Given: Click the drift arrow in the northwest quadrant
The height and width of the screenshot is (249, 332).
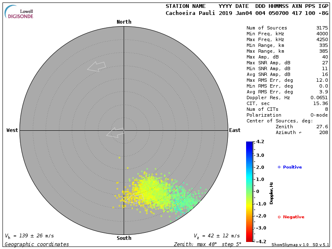Looking at the screenshot, I should [x=96, y=66].
